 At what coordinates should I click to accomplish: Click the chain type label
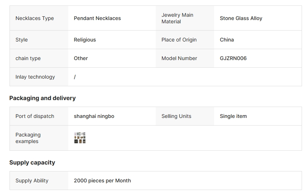[x=28, y=58]
